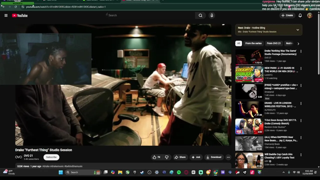
Task: Open clock showing 6:11 AM
Action: 307,172
